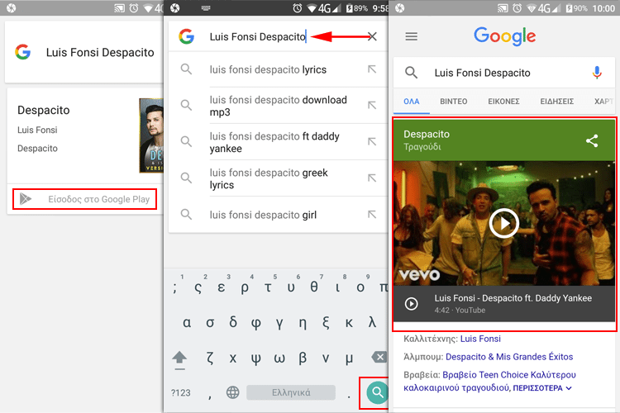The image size is (620, 413).
Task: Tap the λ key on keyboard
Action: click(372, 322)
